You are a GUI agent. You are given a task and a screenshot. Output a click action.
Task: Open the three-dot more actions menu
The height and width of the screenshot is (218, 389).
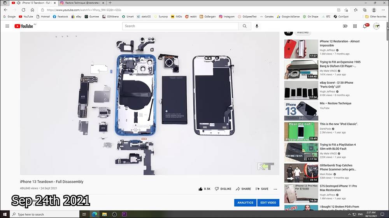pos(275,189)
